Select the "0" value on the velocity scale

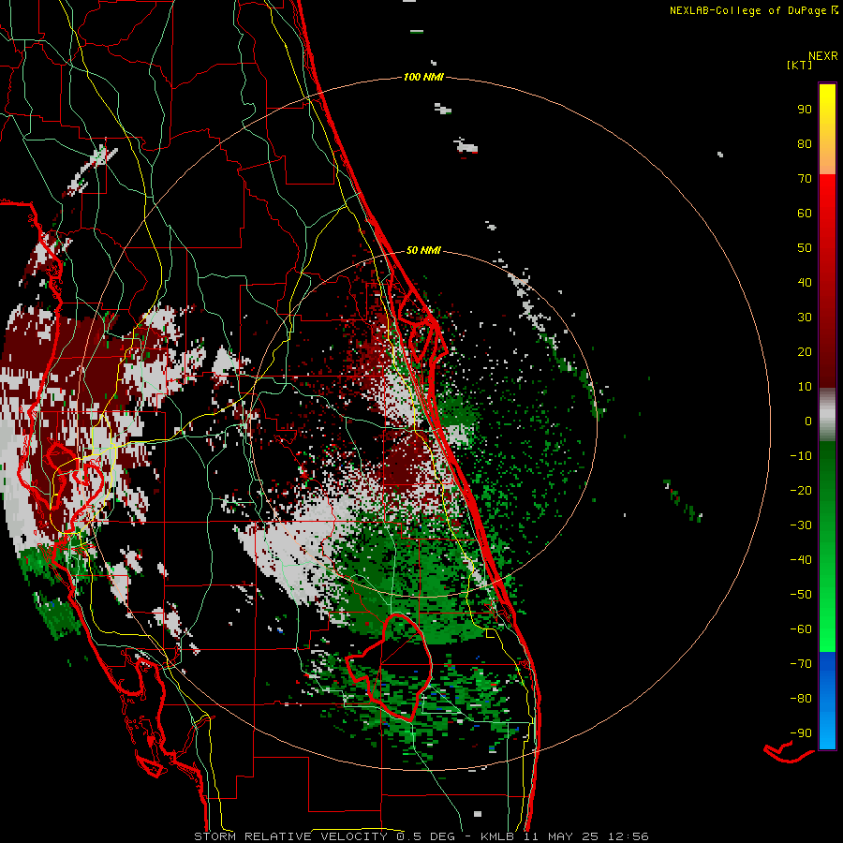(x=808, y=421)
